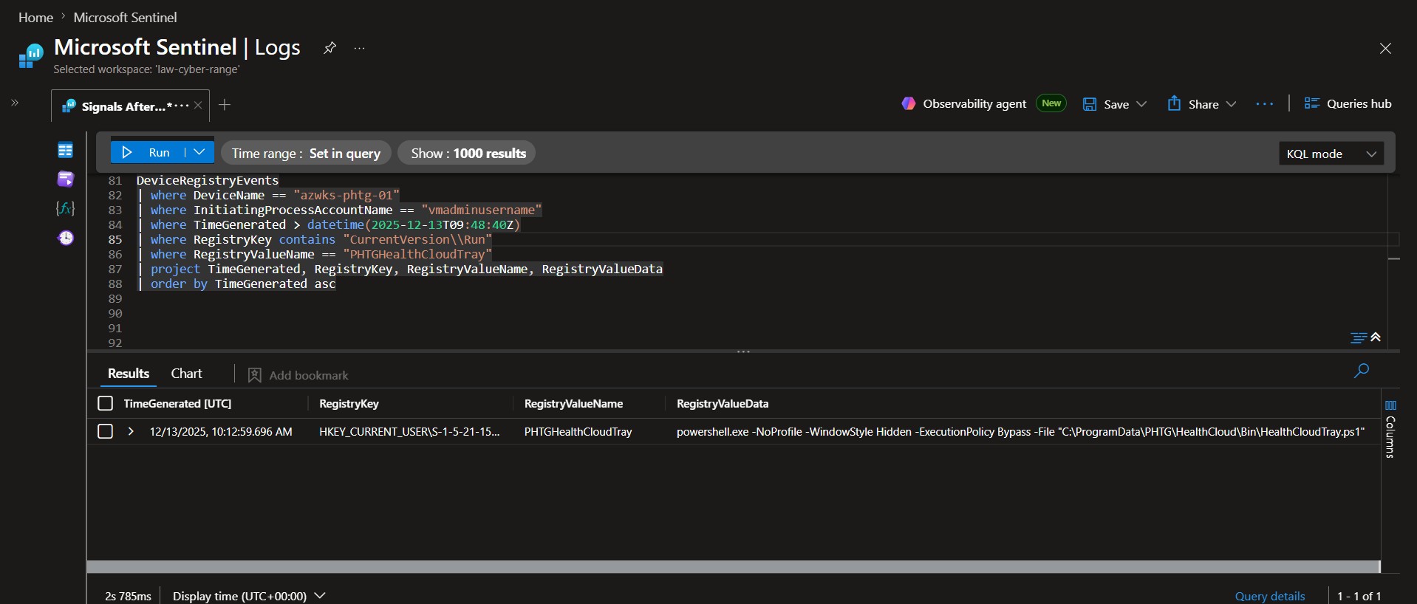Image resolution: width=1417 pixels, height=604 pixels.
Task: Run the query
Action: point(147,152)
